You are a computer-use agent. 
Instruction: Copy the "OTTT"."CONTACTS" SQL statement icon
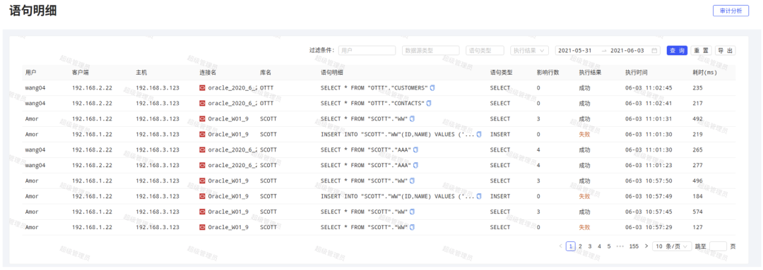pyautogui.click(x=429, y=104)
